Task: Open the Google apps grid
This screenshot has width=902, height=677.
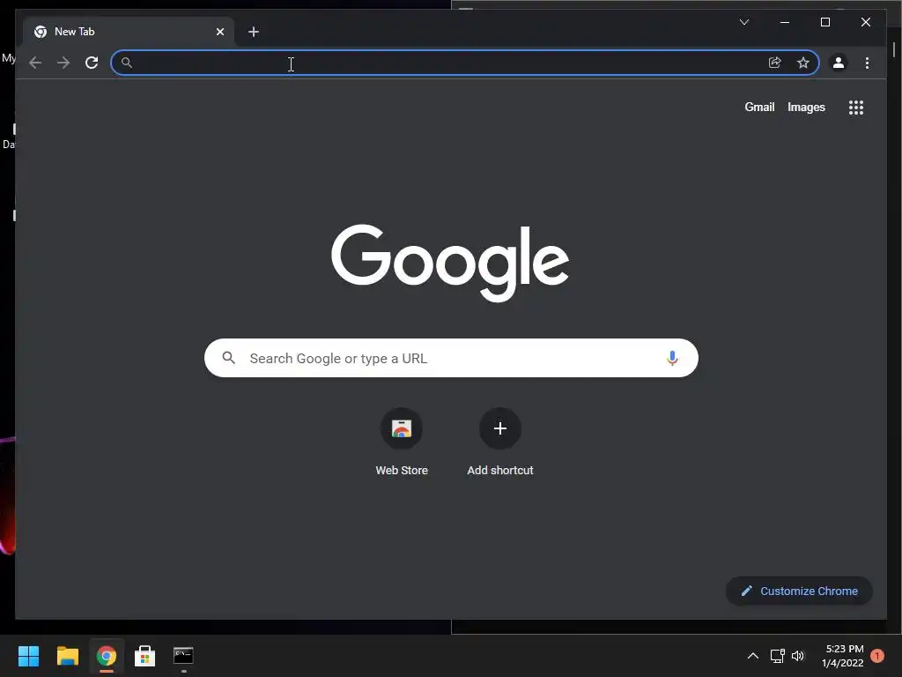Action: (856, 108)
